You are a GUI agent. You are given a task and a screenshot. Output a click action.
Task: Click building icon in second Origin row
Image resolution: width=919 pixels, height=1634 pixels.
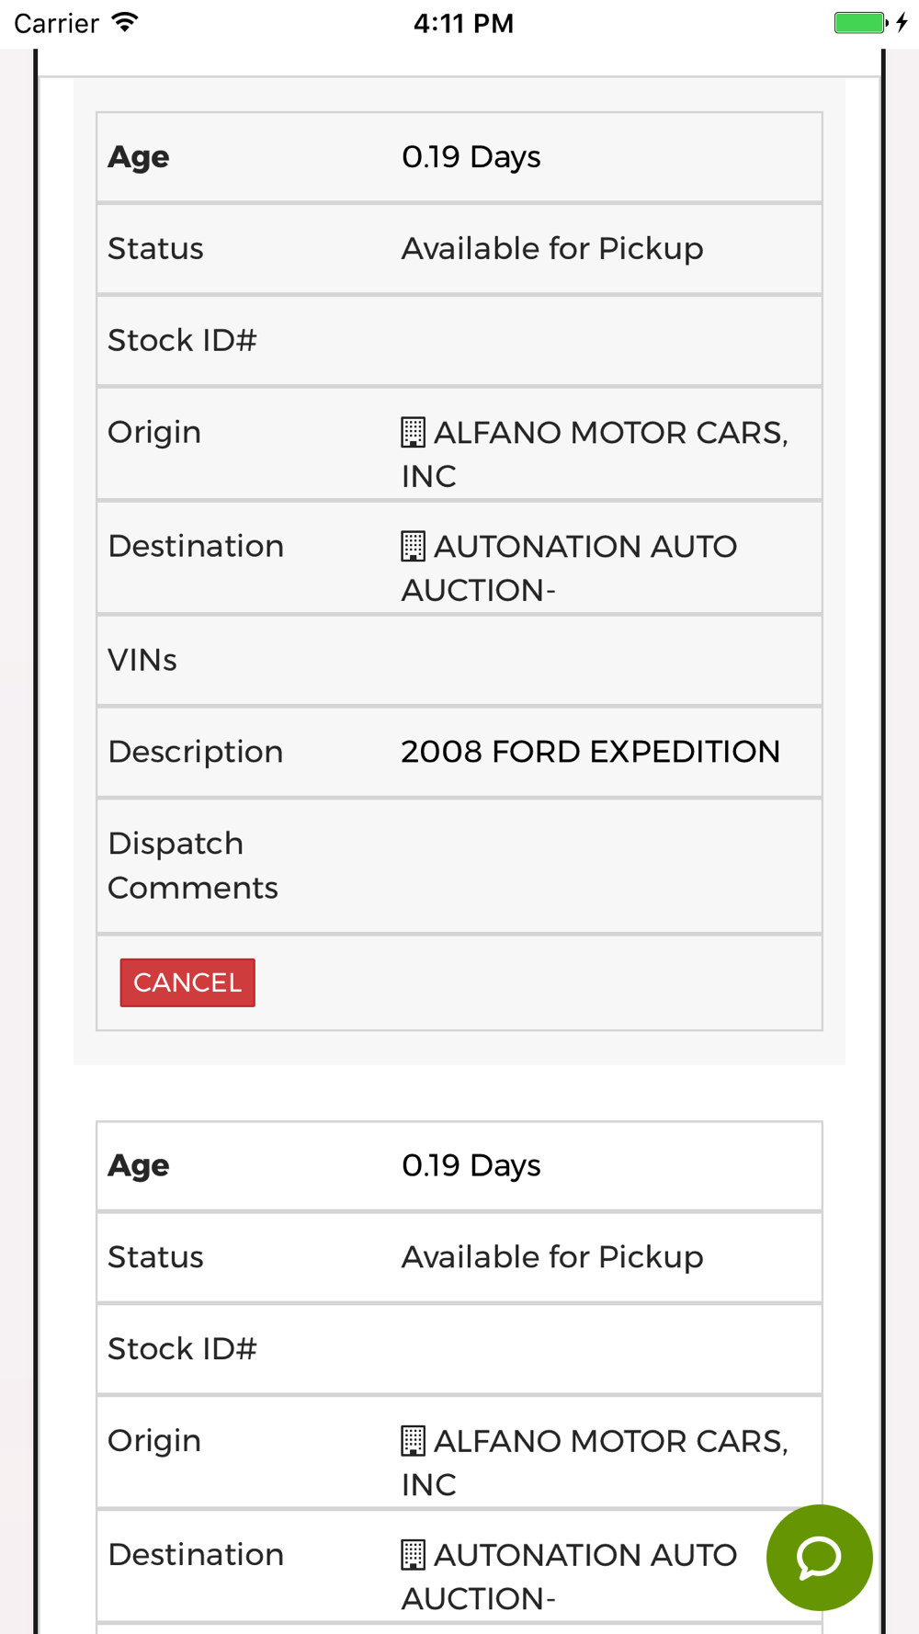[414, 1440]
